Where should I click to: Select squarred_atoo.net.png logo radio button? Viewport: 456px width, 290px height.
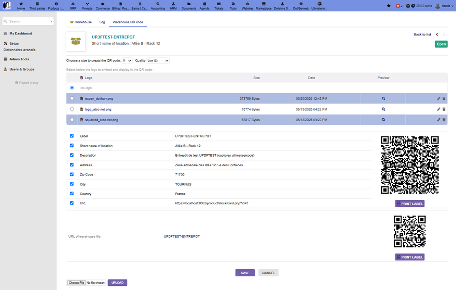pos(72,120)
